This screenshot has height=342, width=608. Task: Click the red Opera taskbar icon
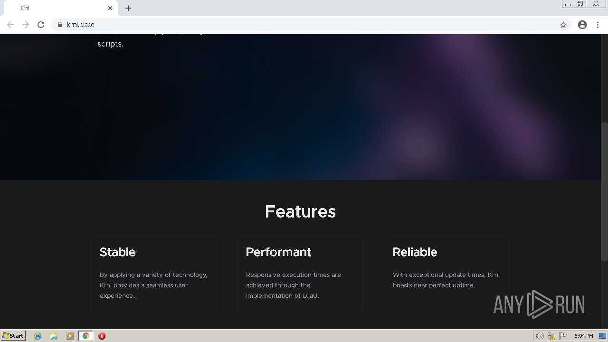click(102, 336)
